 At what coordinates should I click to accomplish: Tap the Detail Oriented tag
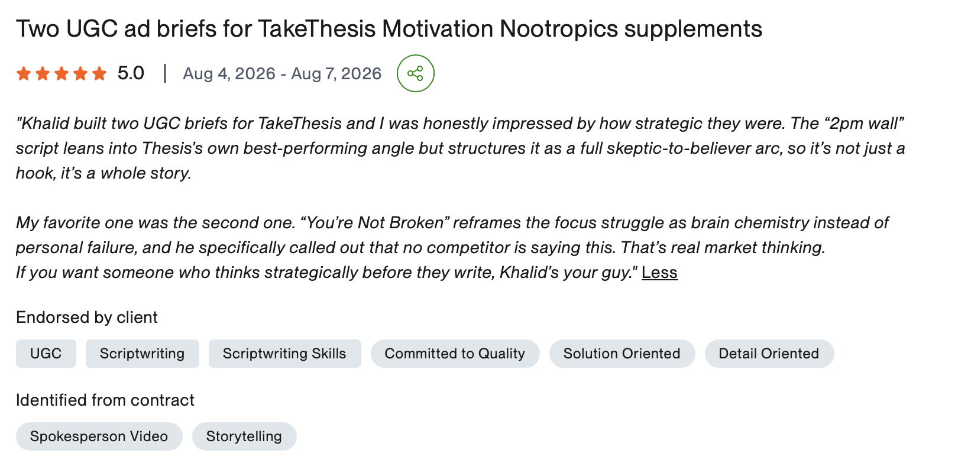[769, 354]
